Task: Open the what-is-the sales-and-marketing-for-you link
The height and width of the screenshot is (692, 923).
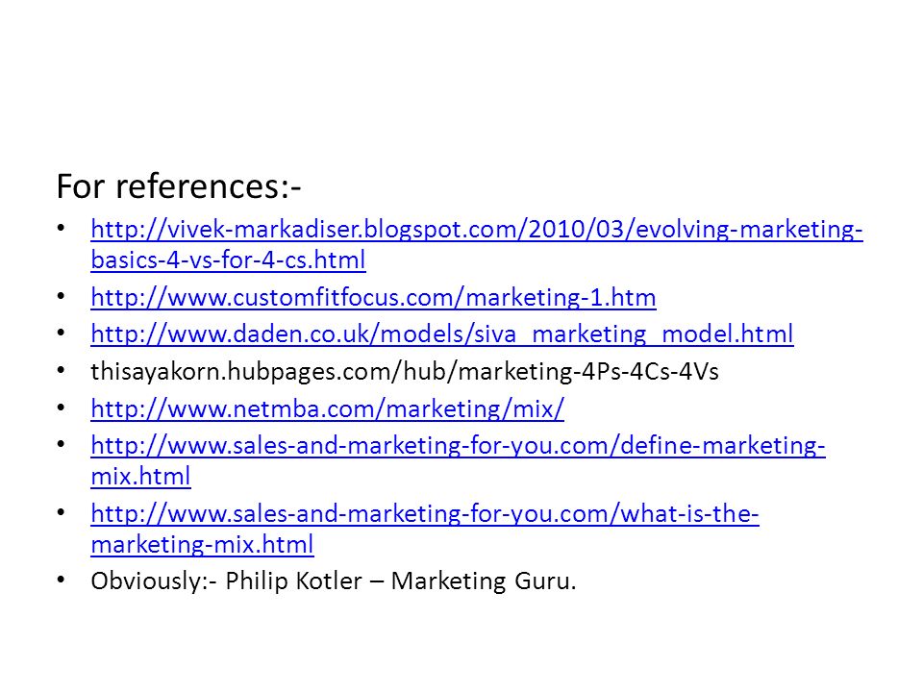Action: click(425, 513)
